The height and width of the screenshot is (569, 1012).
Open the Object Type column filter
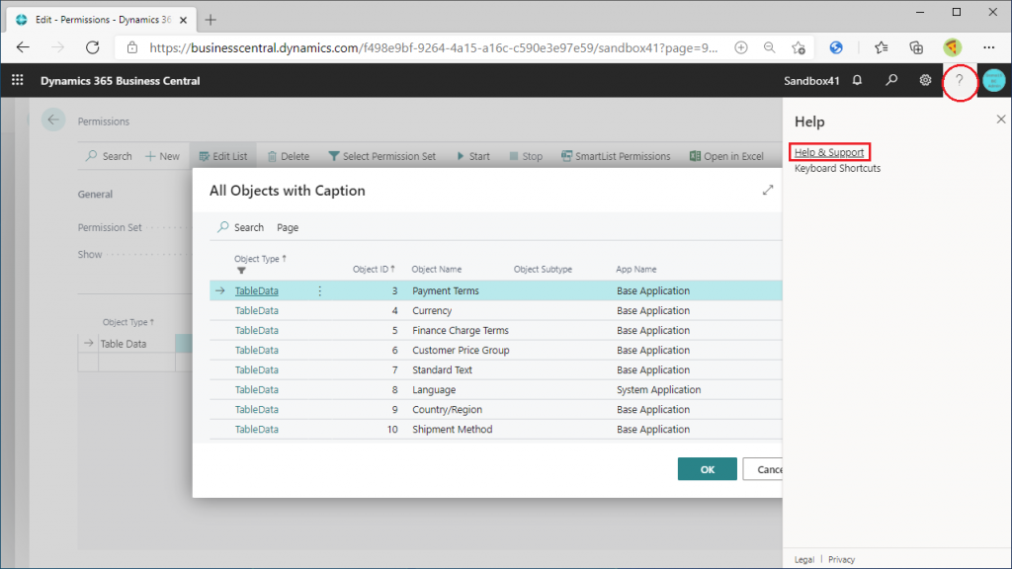click(241, 271)
